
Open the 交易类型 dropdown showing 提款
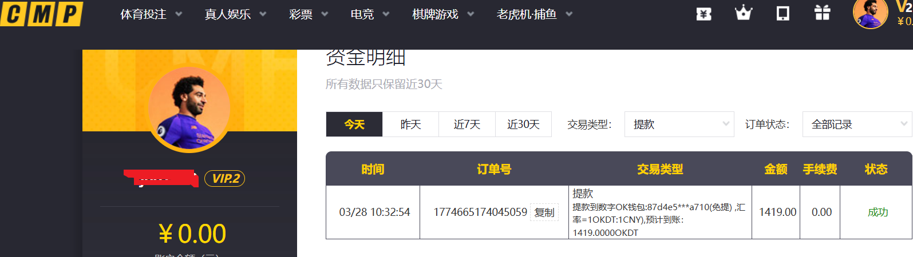(679, 125)
